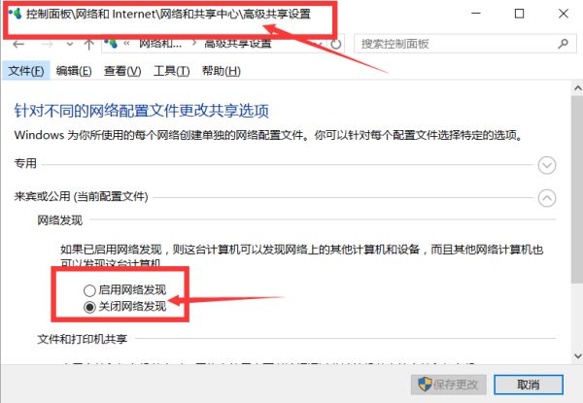Click the 保存更改 button
Viewport: 583px width, 403px height.
pyautogui.click(x=449, y=385)
